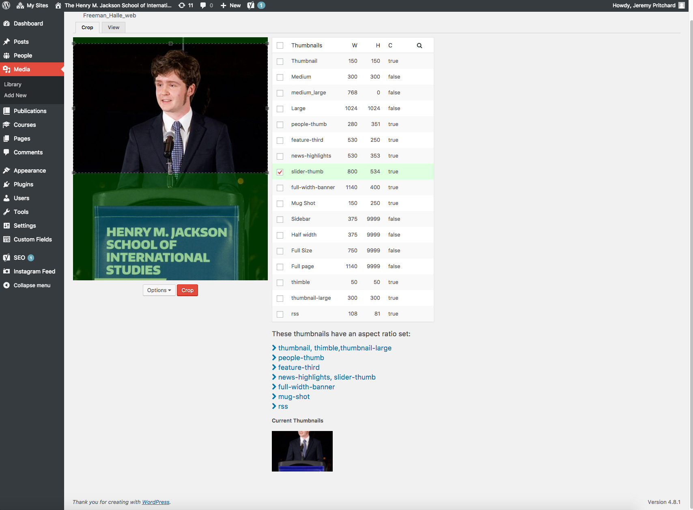Open the Yoast SEO admin bar icon
Screen dimensions: 693x510
(251, 5)
